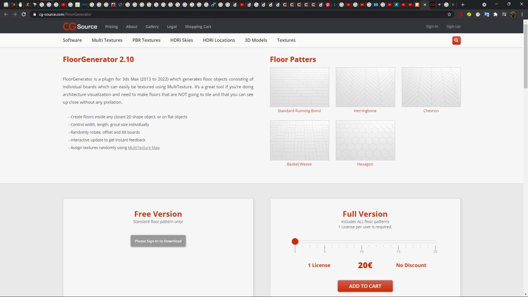Open the HDRi Locations category

219,40
